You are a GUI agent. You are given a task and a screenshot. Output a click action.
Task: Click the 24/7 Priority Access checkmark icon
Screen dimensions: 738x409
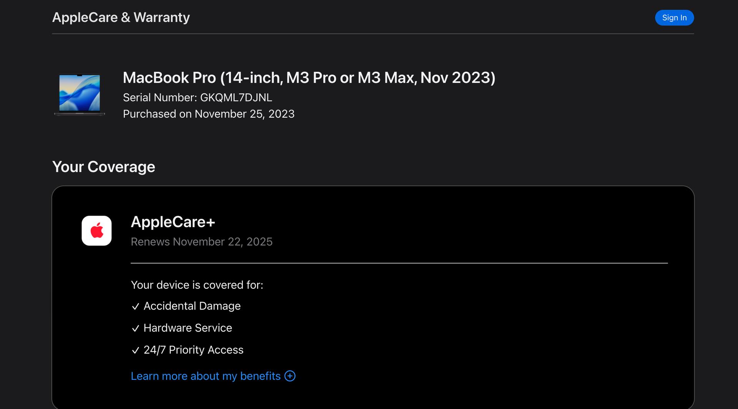[135, 350]
